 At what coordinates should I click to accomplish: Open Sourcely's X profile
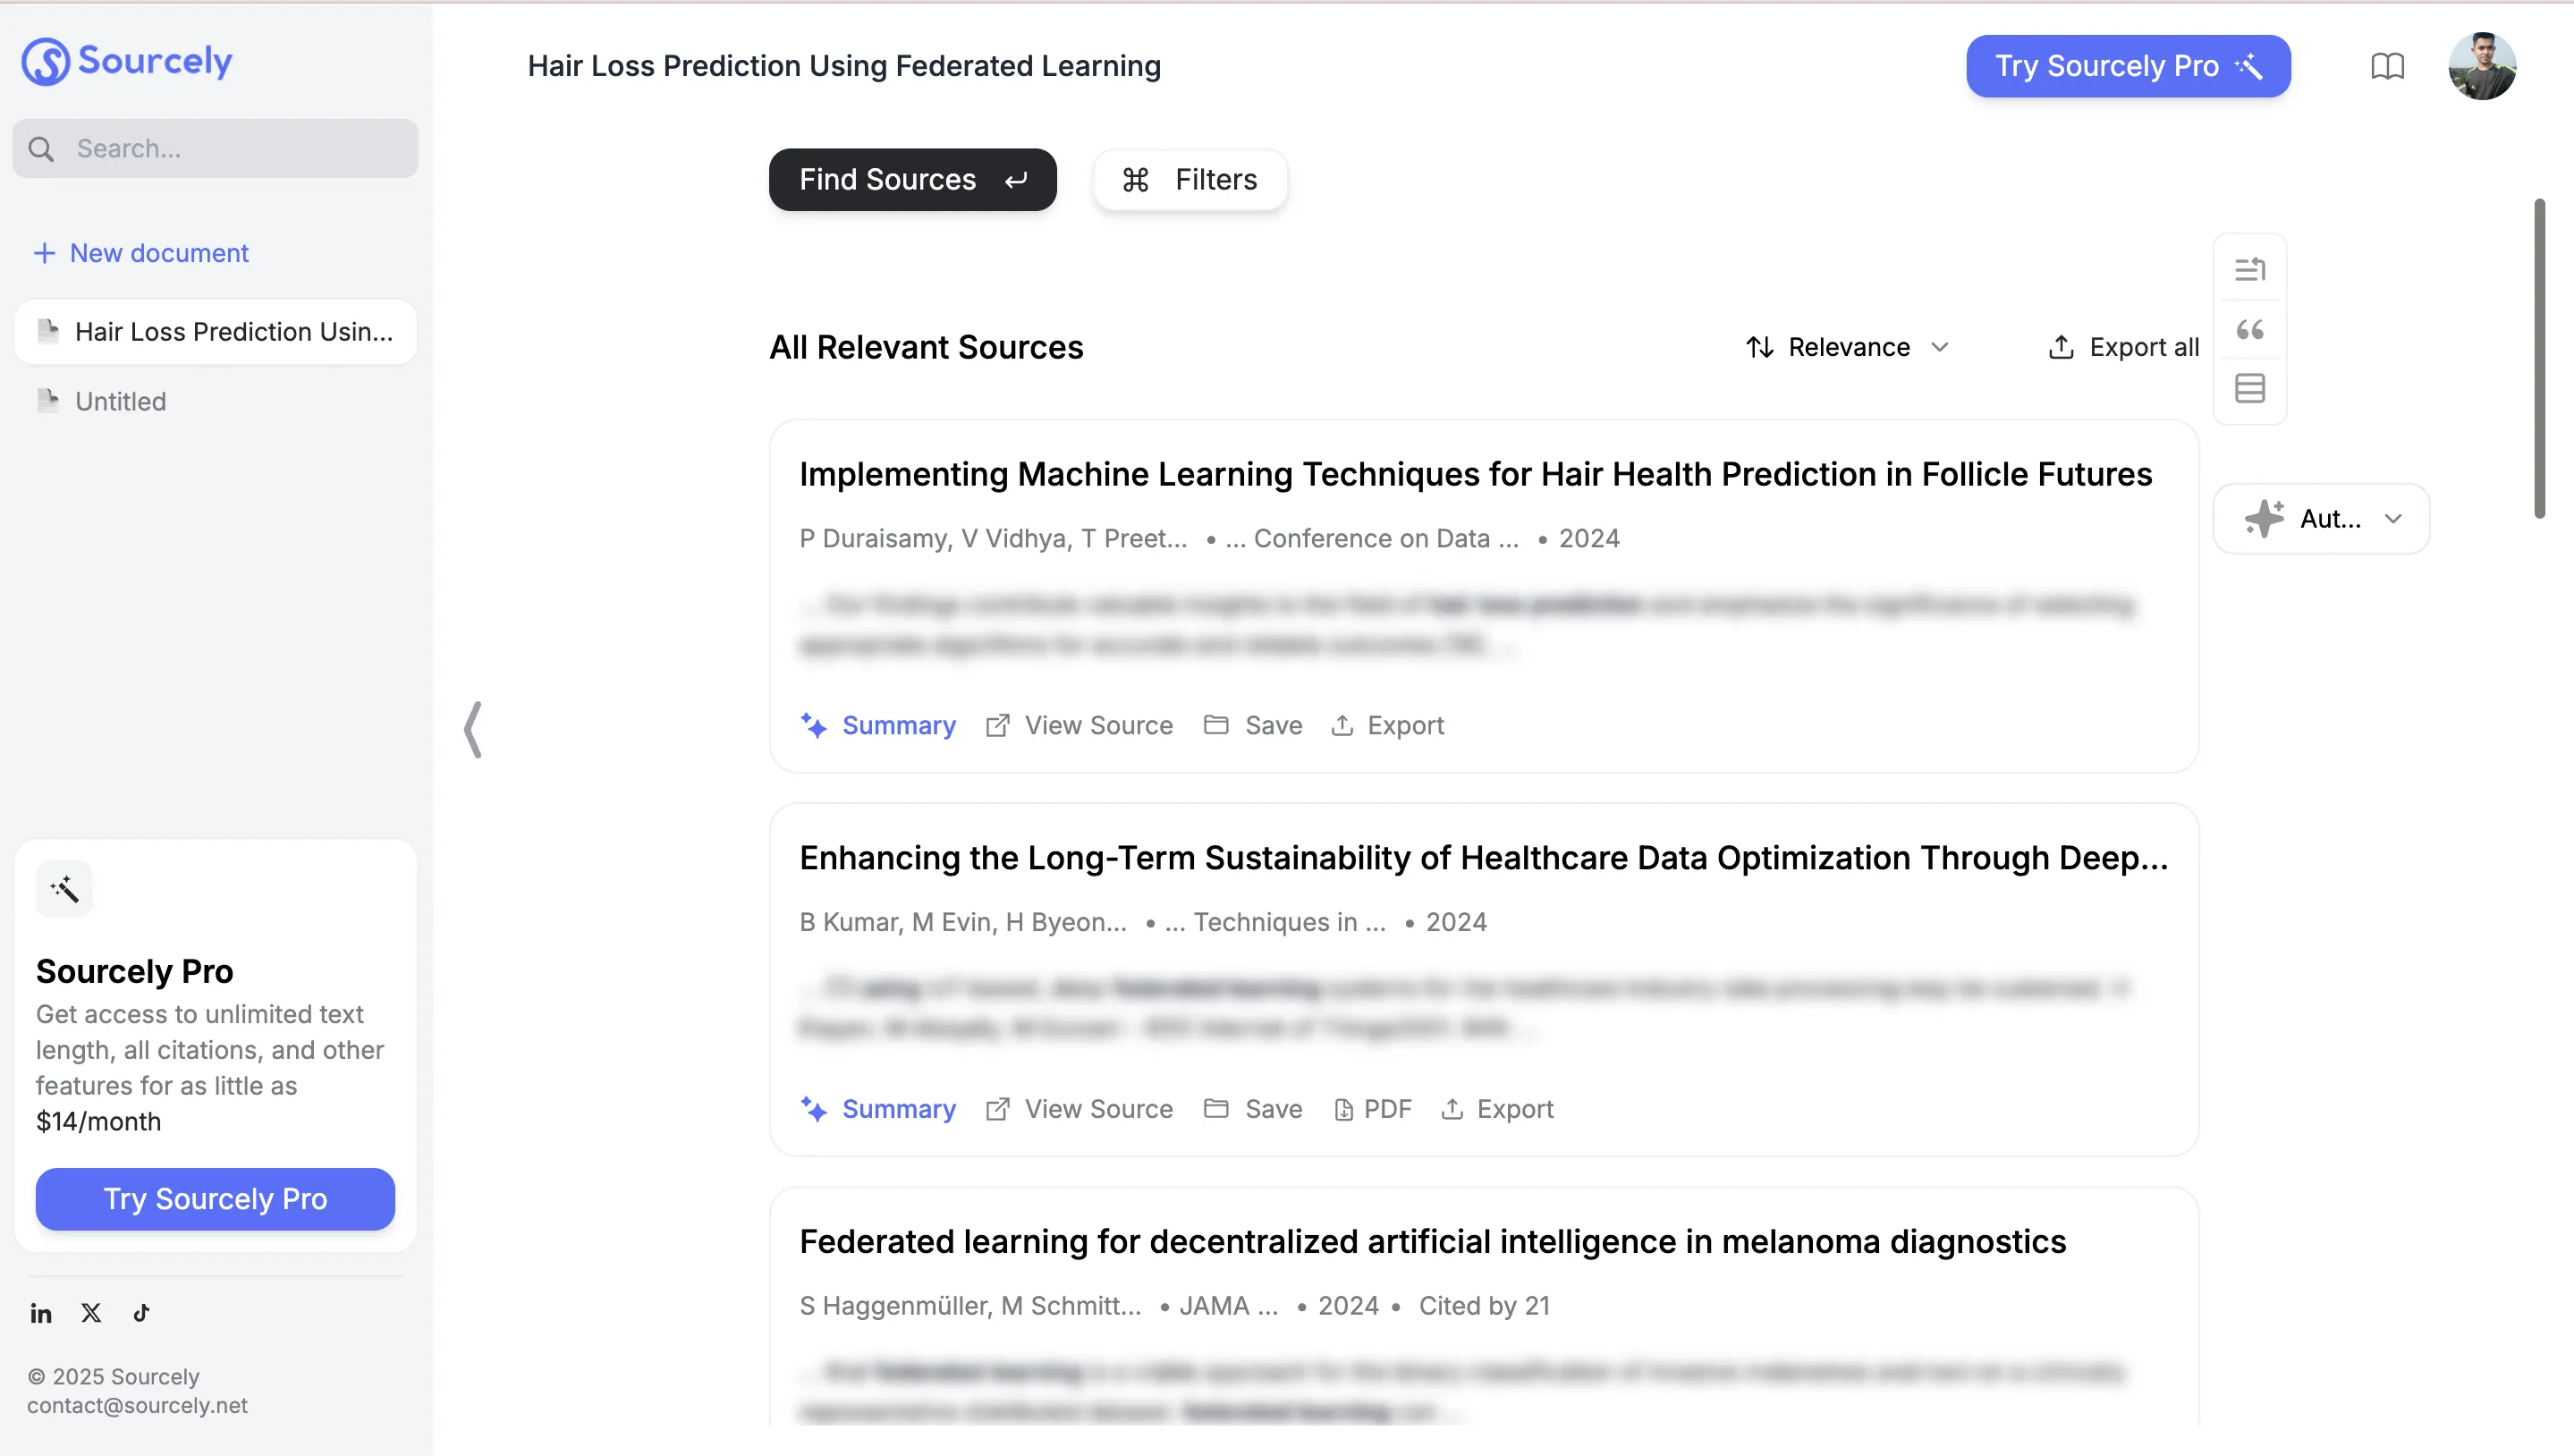coord(91,1313)
